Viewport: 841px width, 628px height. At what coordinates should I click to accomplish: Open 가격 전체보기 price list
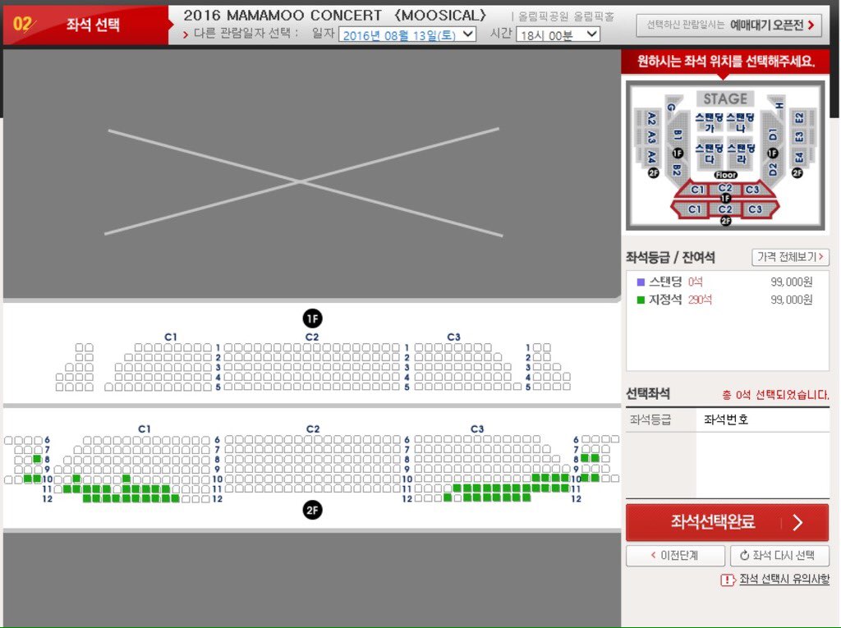tap(790, 257)
